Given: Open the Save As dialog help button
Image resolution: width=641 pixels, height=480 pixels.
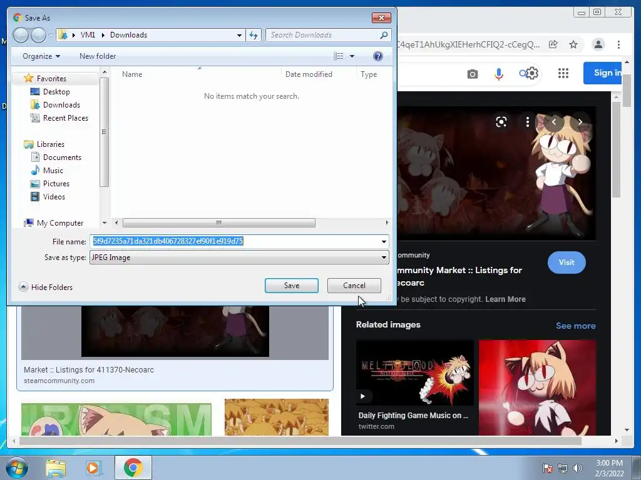Looking at the screenshot, I should tap(378, 56).
